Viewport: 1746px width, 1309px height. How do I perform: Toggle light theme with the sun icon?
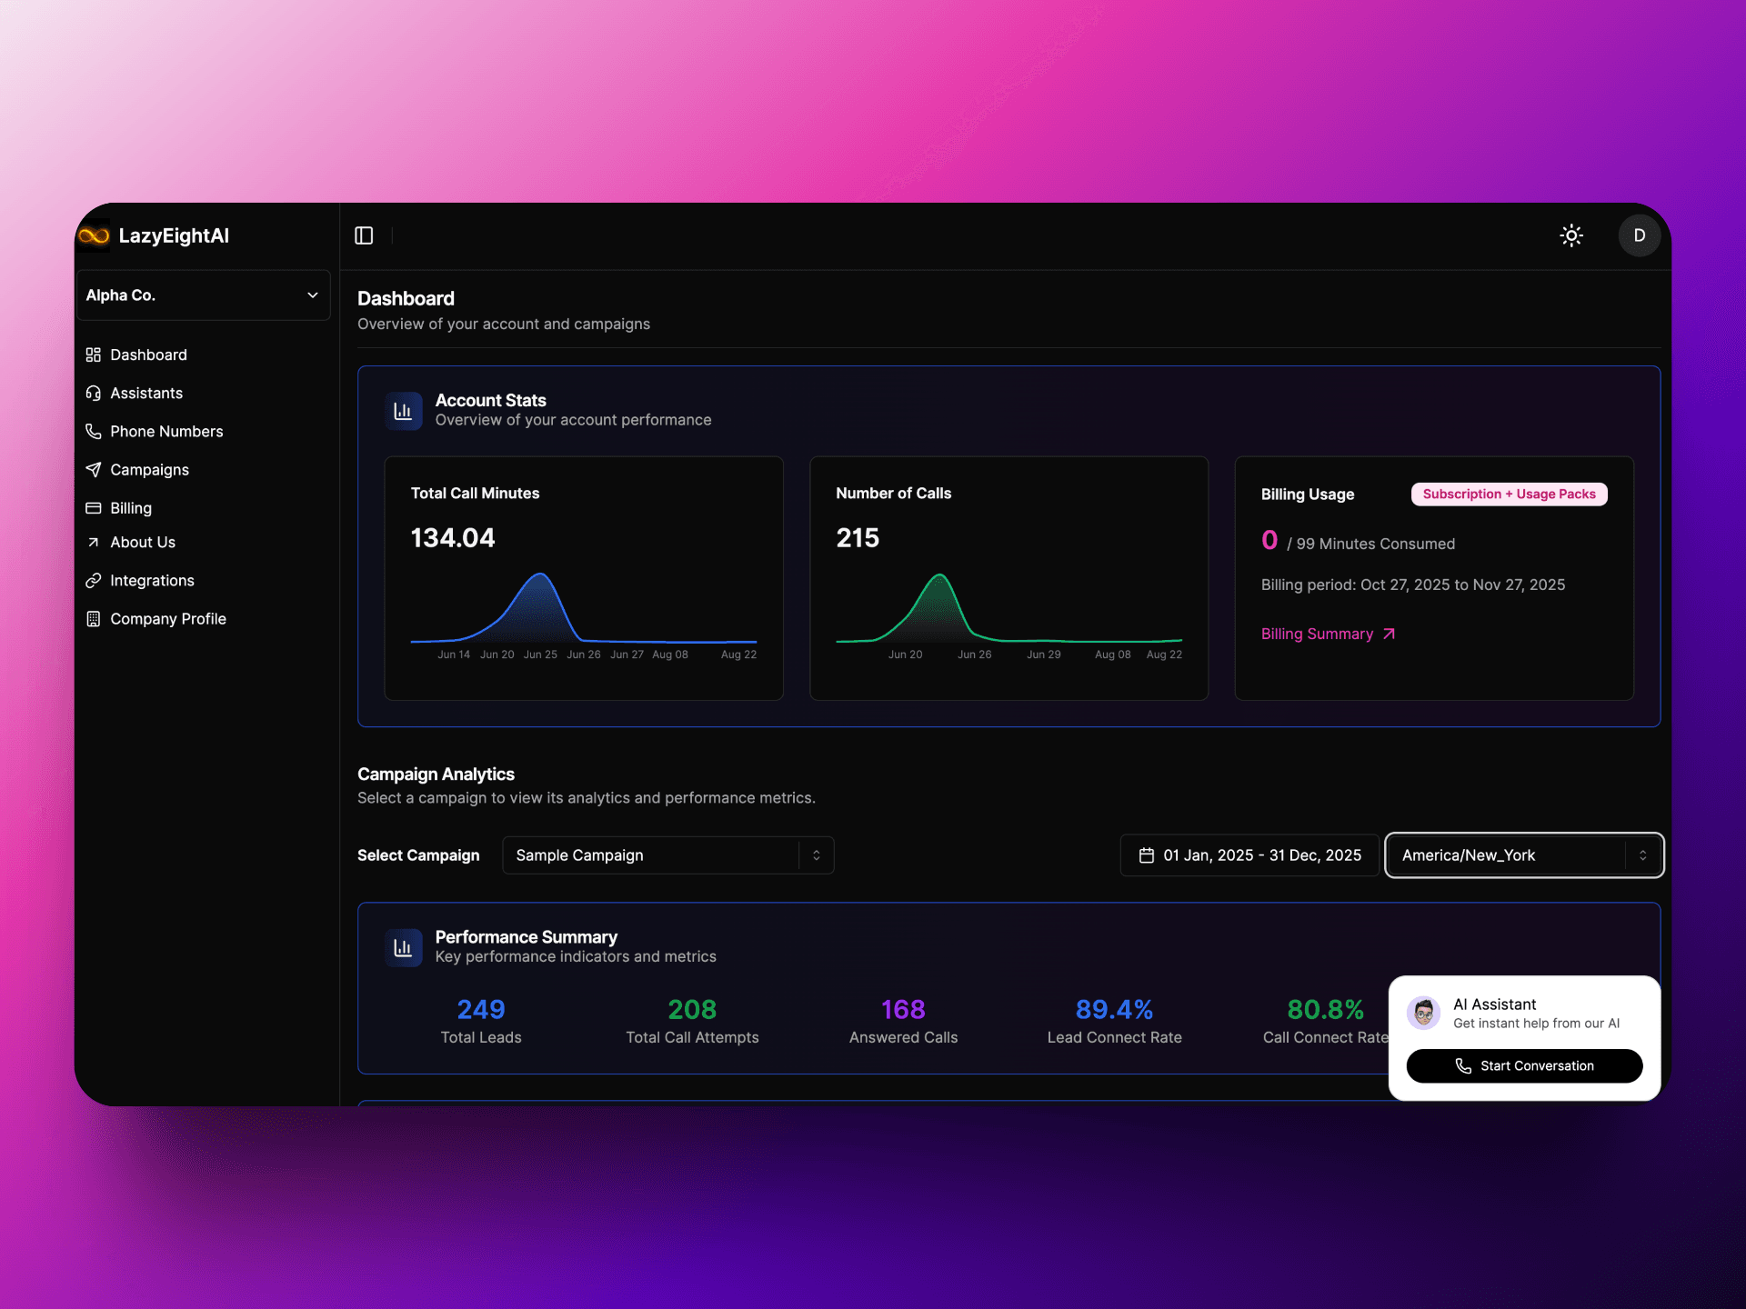(x=1571, y=235)
